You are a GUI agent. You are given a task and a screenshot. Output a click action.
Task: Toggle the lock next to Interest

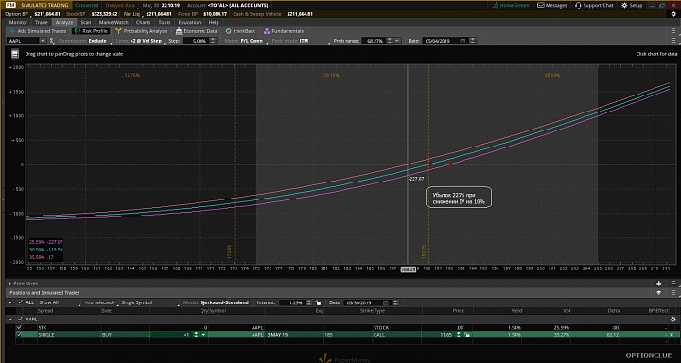tap(319, 302)
